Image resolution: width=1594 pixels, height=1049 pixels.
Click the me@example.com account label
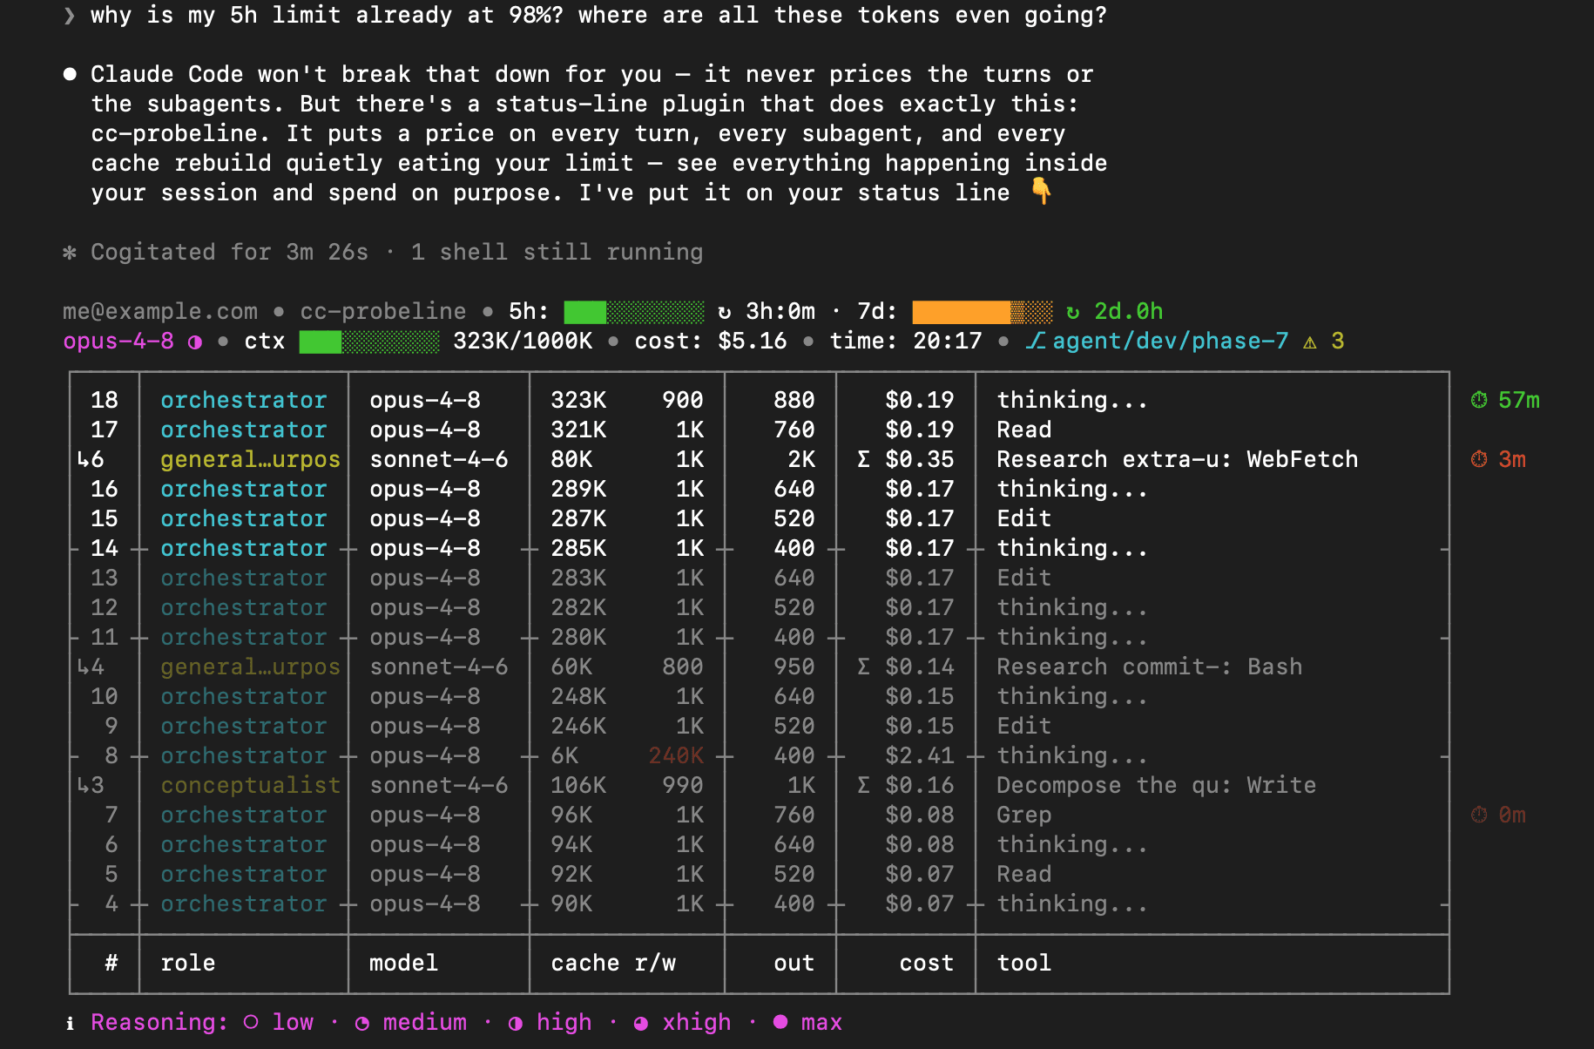coord(160,311)
